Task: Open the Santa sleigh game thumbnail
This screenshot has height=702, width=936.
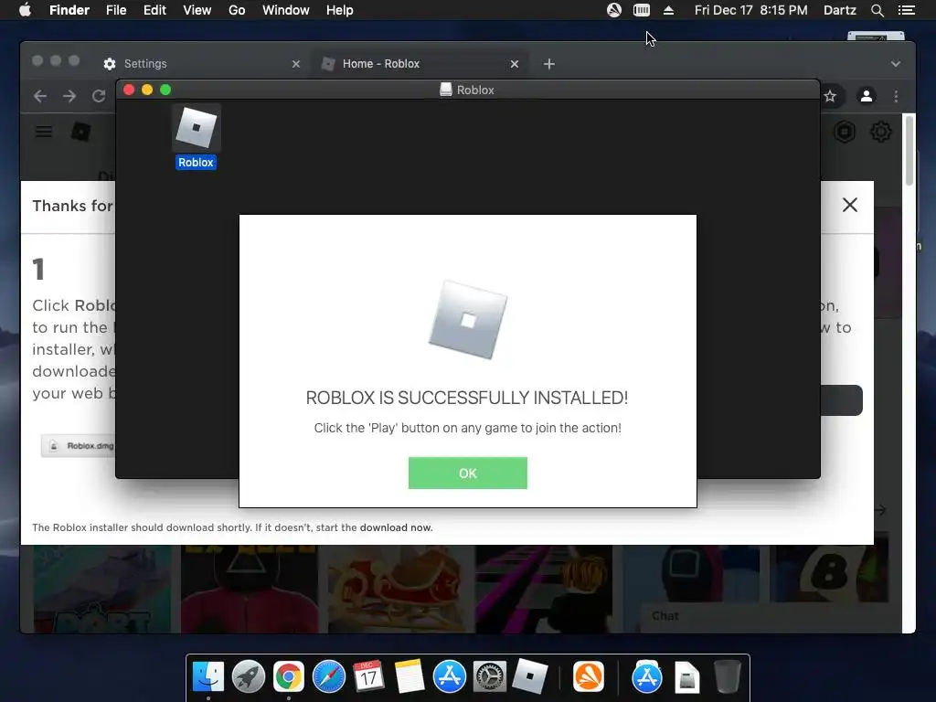Action: [397, 589]
